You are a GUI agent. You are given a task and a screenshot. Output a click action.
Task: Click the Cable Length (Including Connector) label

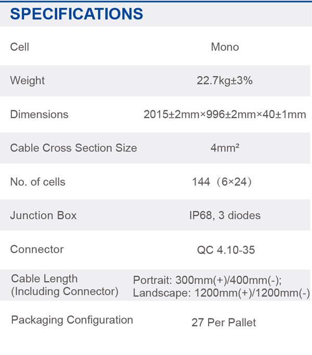point(65,285)
